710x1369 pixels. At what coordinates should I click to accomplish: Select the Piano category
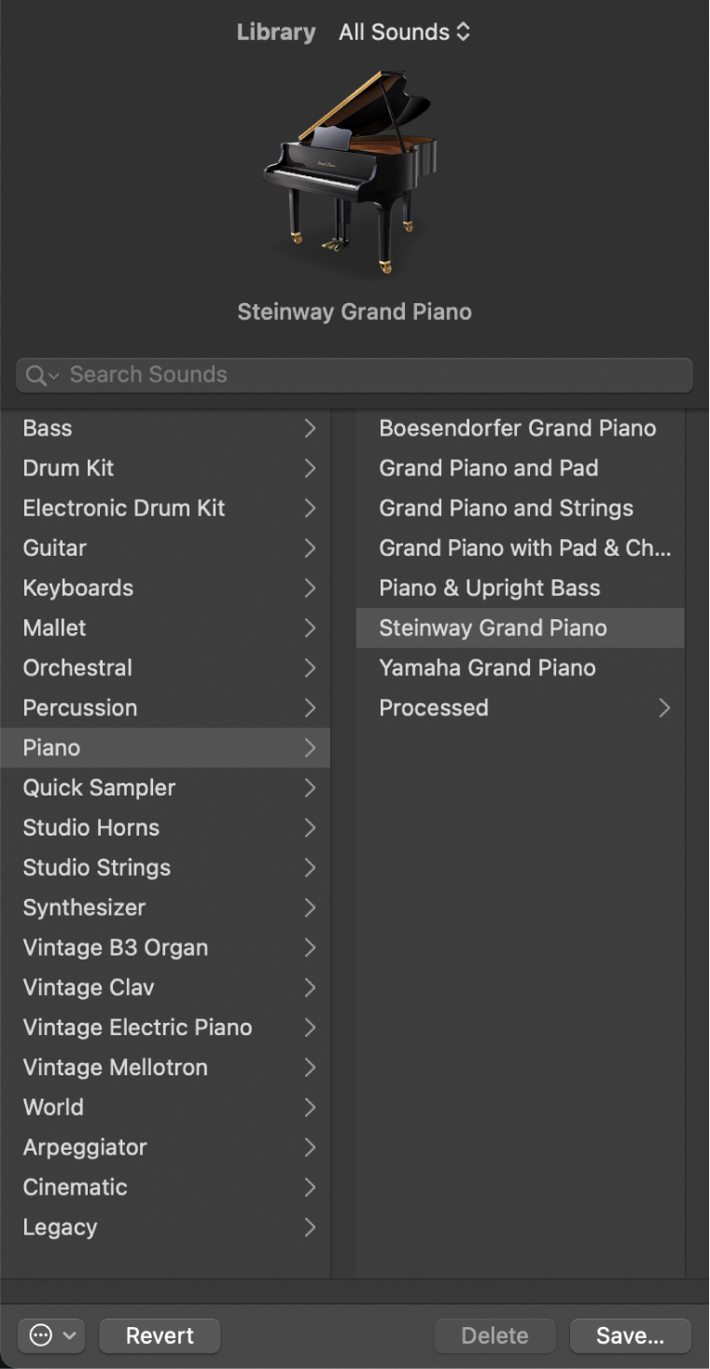165,748
